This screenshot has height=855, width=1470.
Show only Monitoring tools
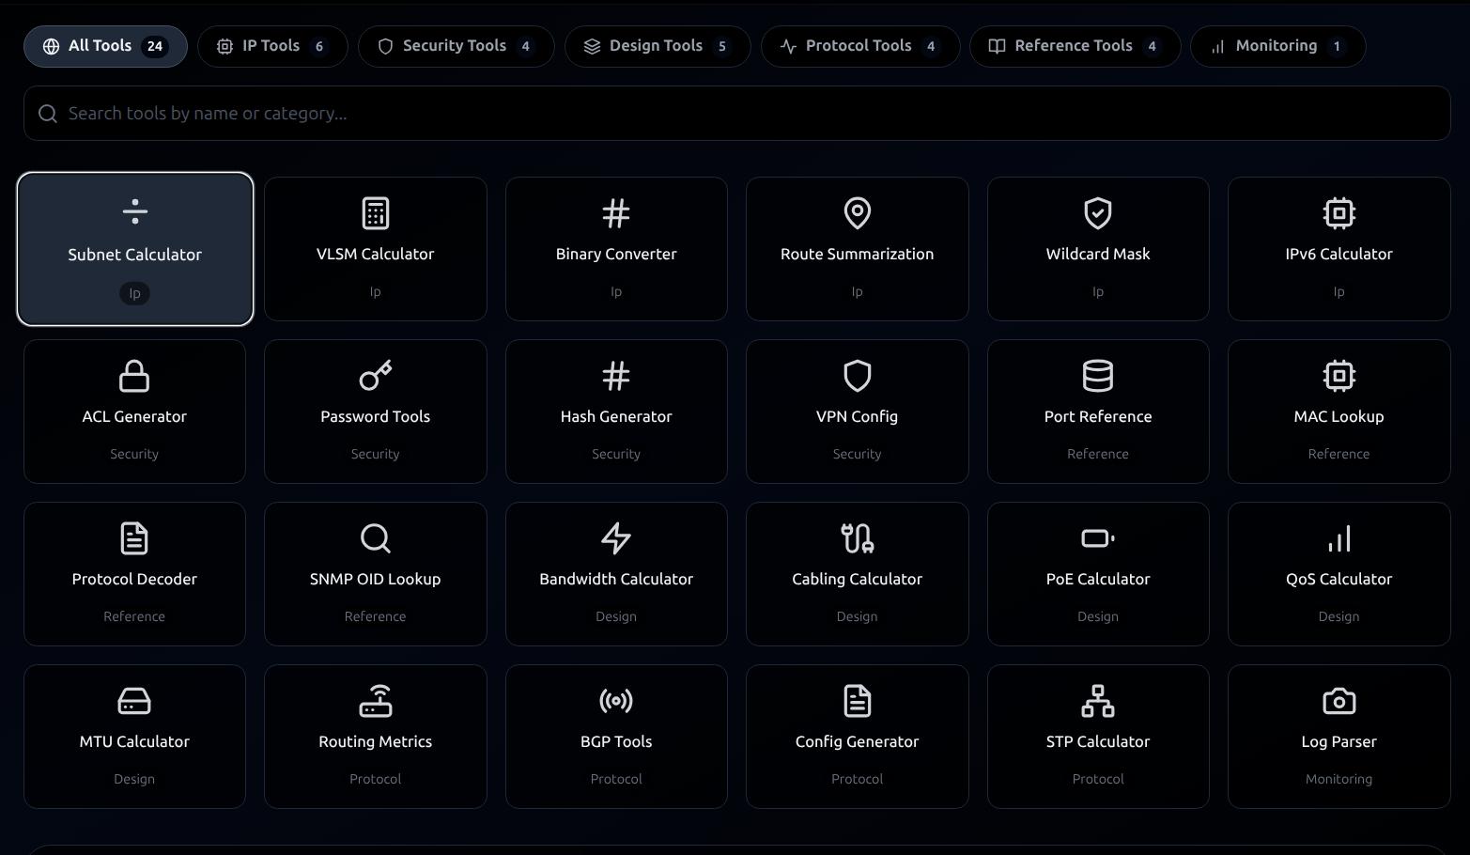click(x=1277, y=45)
